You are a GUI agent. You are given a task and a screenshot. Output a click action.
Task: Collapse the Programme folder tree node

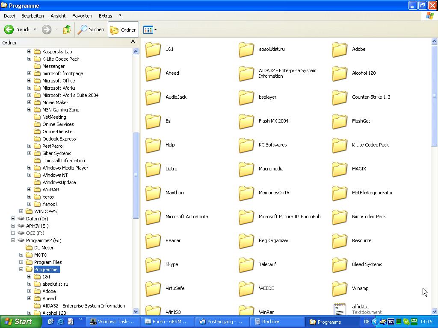click(21, 269)
